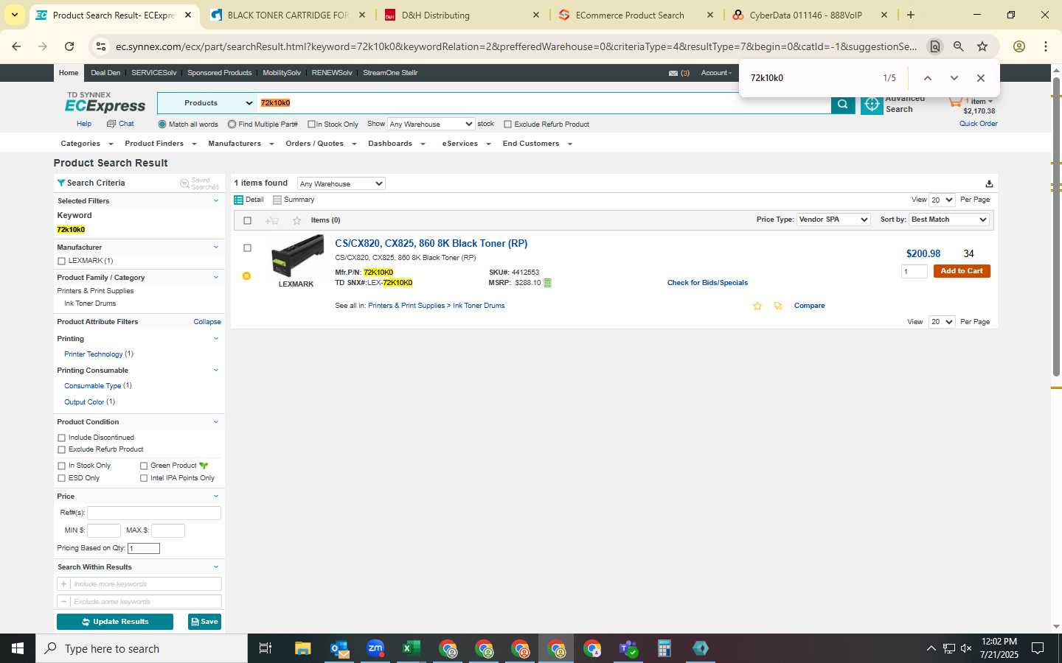Open Calculator from the taskbar
Screen dimensions: 1062x663
[x=664, y=648]
